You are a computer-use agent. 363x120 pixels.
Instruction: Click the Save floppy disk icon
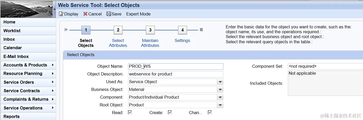point(109,14)
